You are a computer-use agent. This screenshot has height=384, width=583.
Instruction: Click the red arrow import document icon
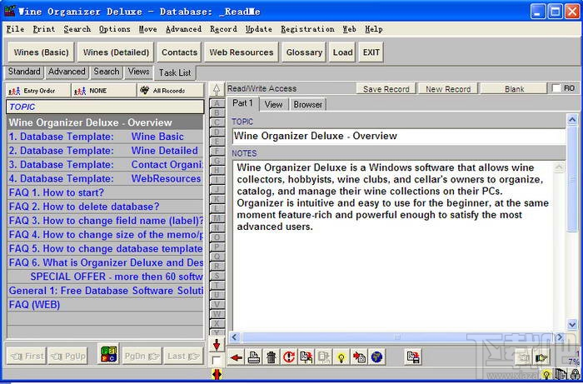359,357
